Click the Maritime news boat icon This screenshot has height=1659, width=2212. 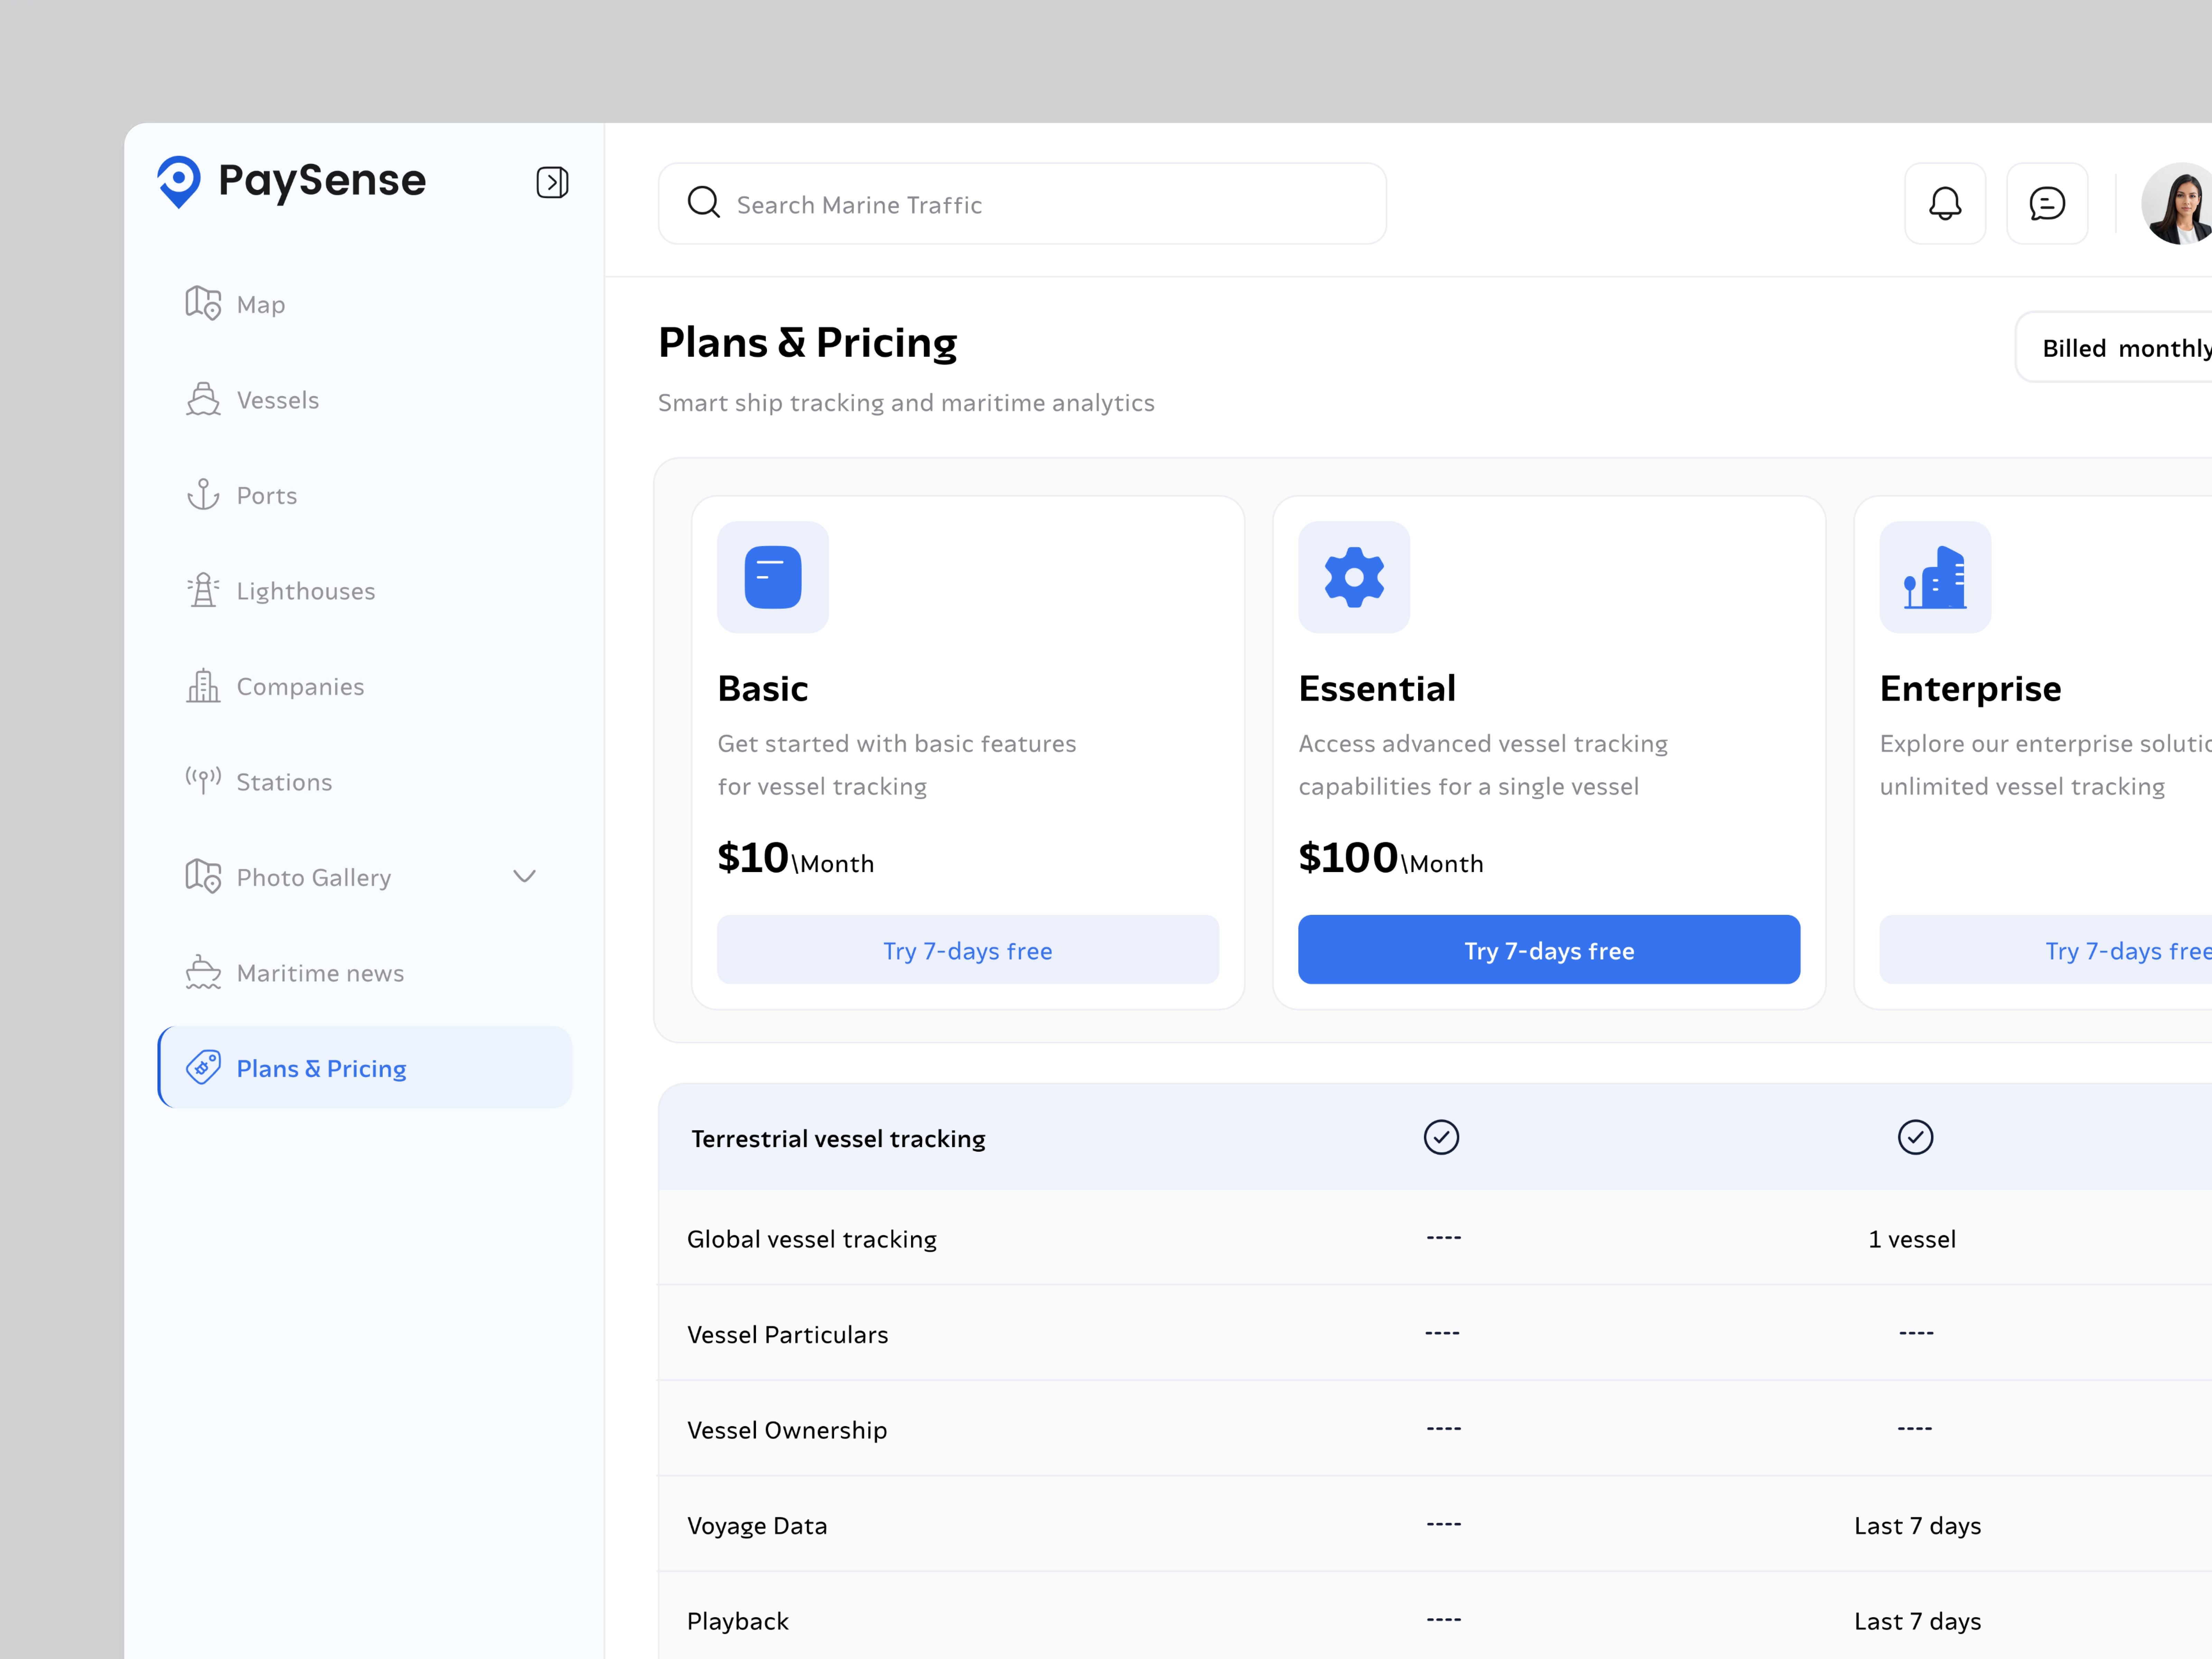click(203, 972)
